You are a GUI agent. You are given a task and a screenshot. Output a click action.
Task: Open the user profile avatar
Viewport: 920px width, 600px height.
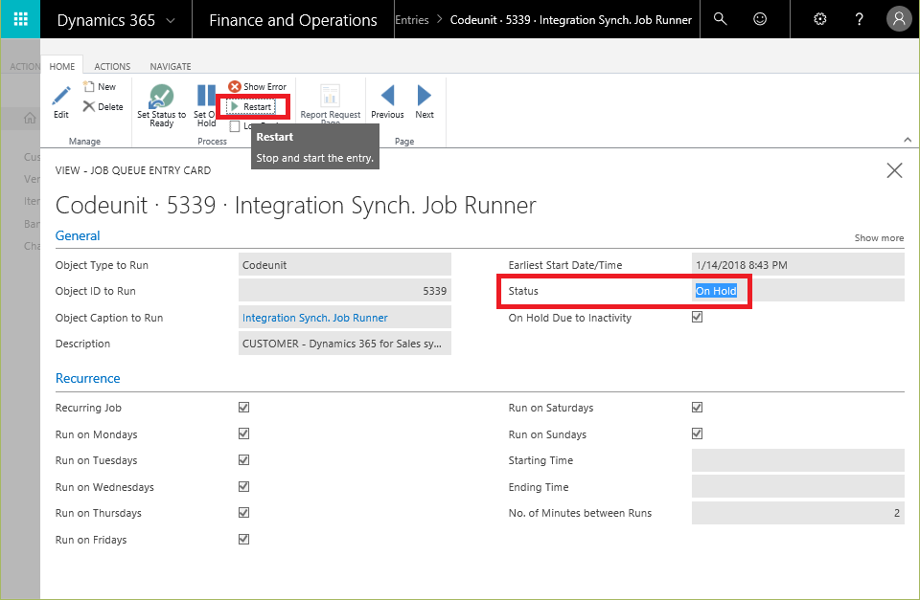[x=899, y=19]
